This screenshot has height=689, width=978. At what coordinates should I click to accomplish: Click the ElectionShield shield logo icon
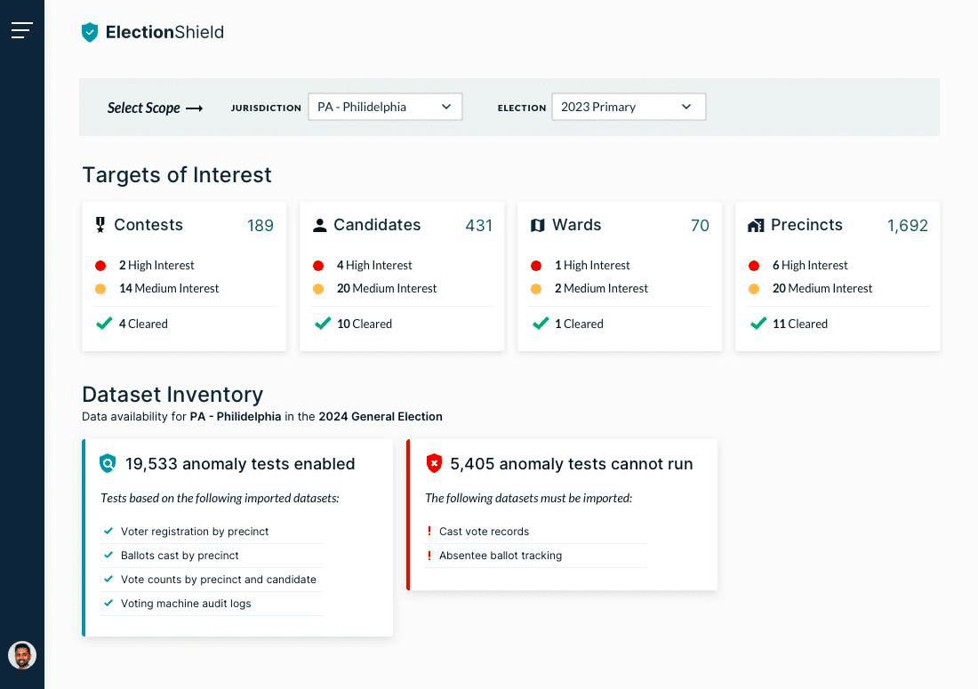point(90,32)
